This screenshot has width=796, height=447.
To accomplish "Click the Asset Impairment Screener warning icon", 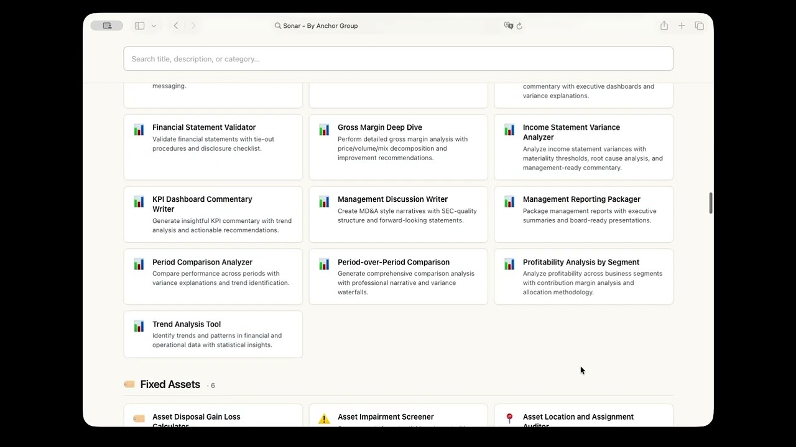I will click(x=324, y=419).
